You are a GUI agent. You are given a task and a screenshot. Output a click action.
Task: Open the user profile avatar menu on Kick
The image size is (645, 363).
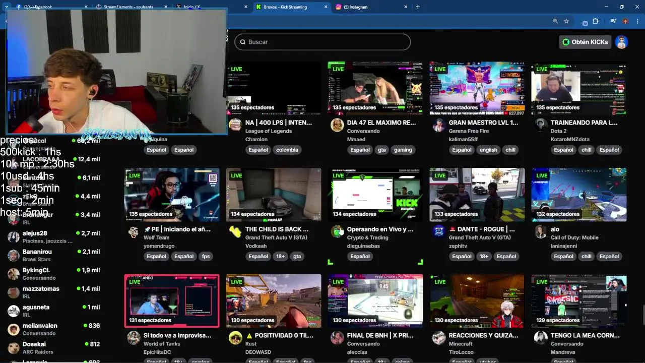[x=621, y=42]
